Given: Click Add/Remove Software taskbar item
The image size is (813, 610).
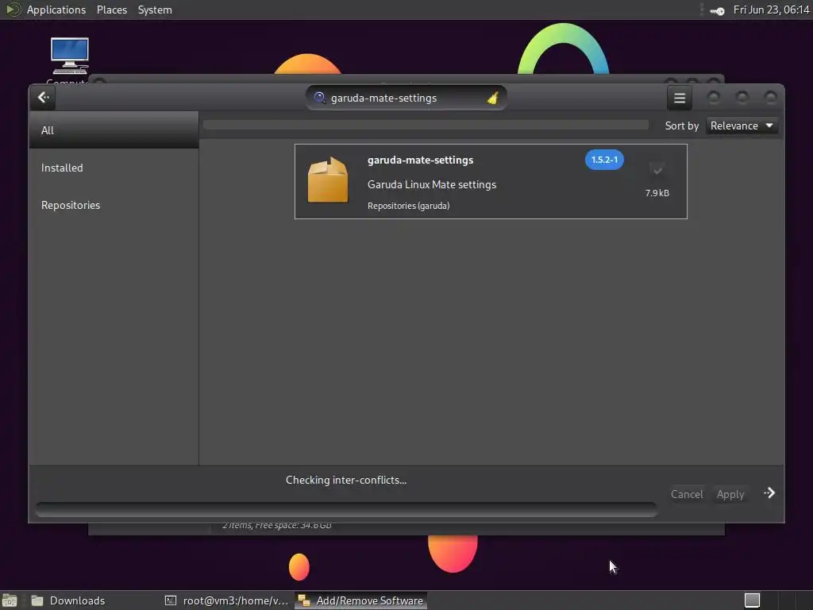Looking at the screenshot, I should (361, 600).
